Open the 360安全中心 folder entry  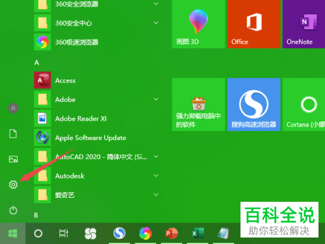(97, 23)
